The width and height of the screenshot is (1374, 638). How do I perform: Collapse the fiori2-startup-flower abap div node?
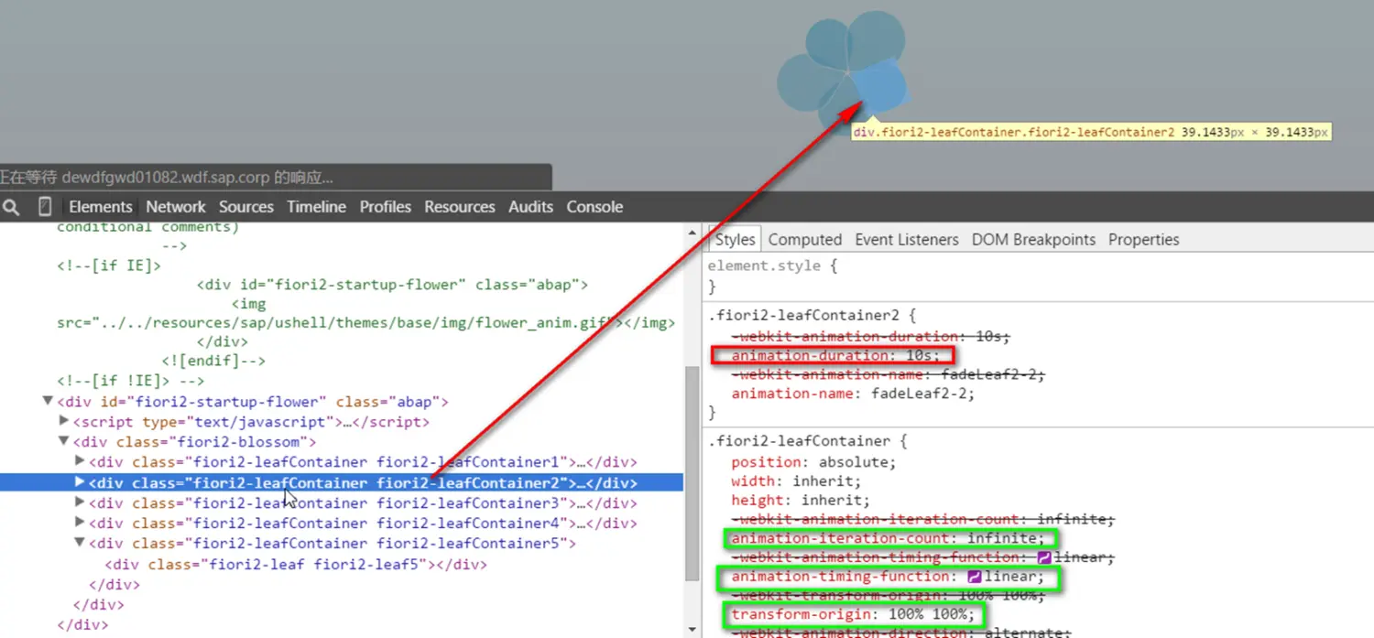[x=48, y=402]
